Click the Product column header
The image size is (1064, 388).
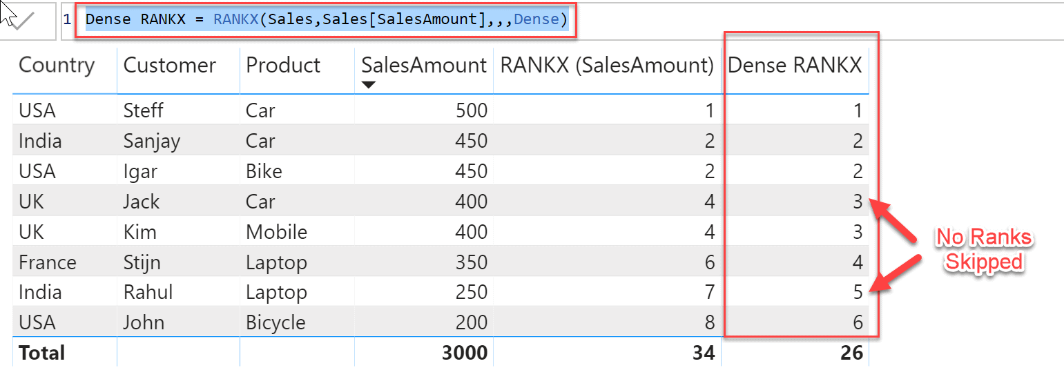pyautogui.click(x=283, y=66)
